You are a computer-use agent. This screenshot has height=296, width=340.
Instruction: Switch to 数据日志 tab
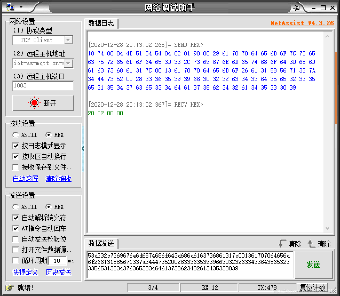pos(101,23)
